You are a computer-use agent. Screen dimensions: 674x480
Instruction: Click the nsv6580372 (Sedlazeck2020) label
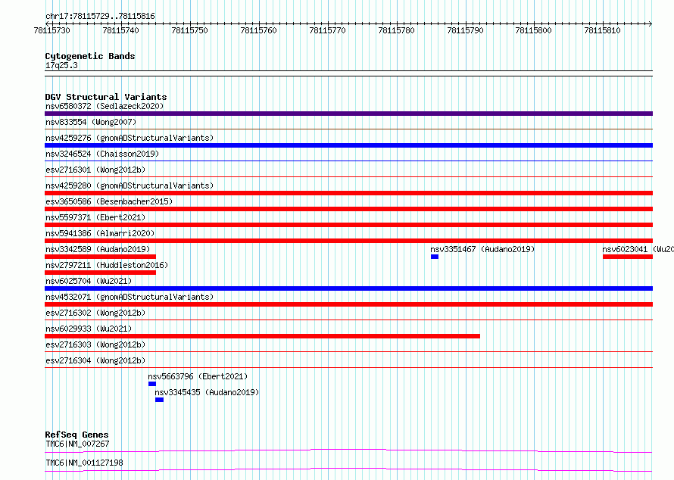pos(105,106)
